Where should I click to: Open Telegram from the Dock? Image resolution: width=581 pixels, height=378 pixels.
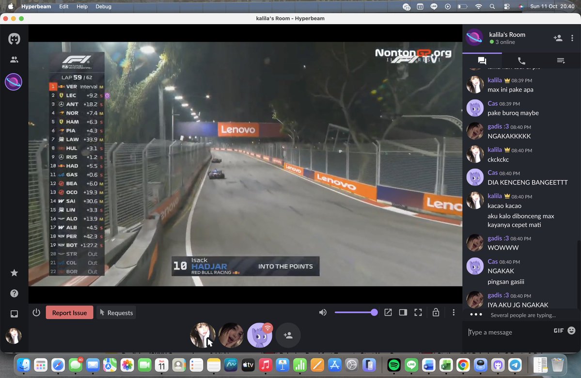pos(515,365)
